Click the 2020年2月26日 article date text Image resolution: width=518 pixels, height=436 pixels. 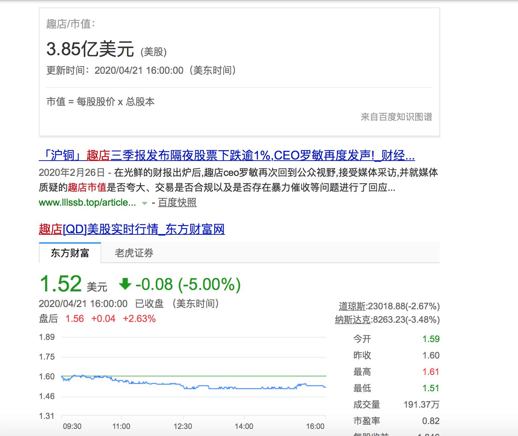click(x=72, y=173)
